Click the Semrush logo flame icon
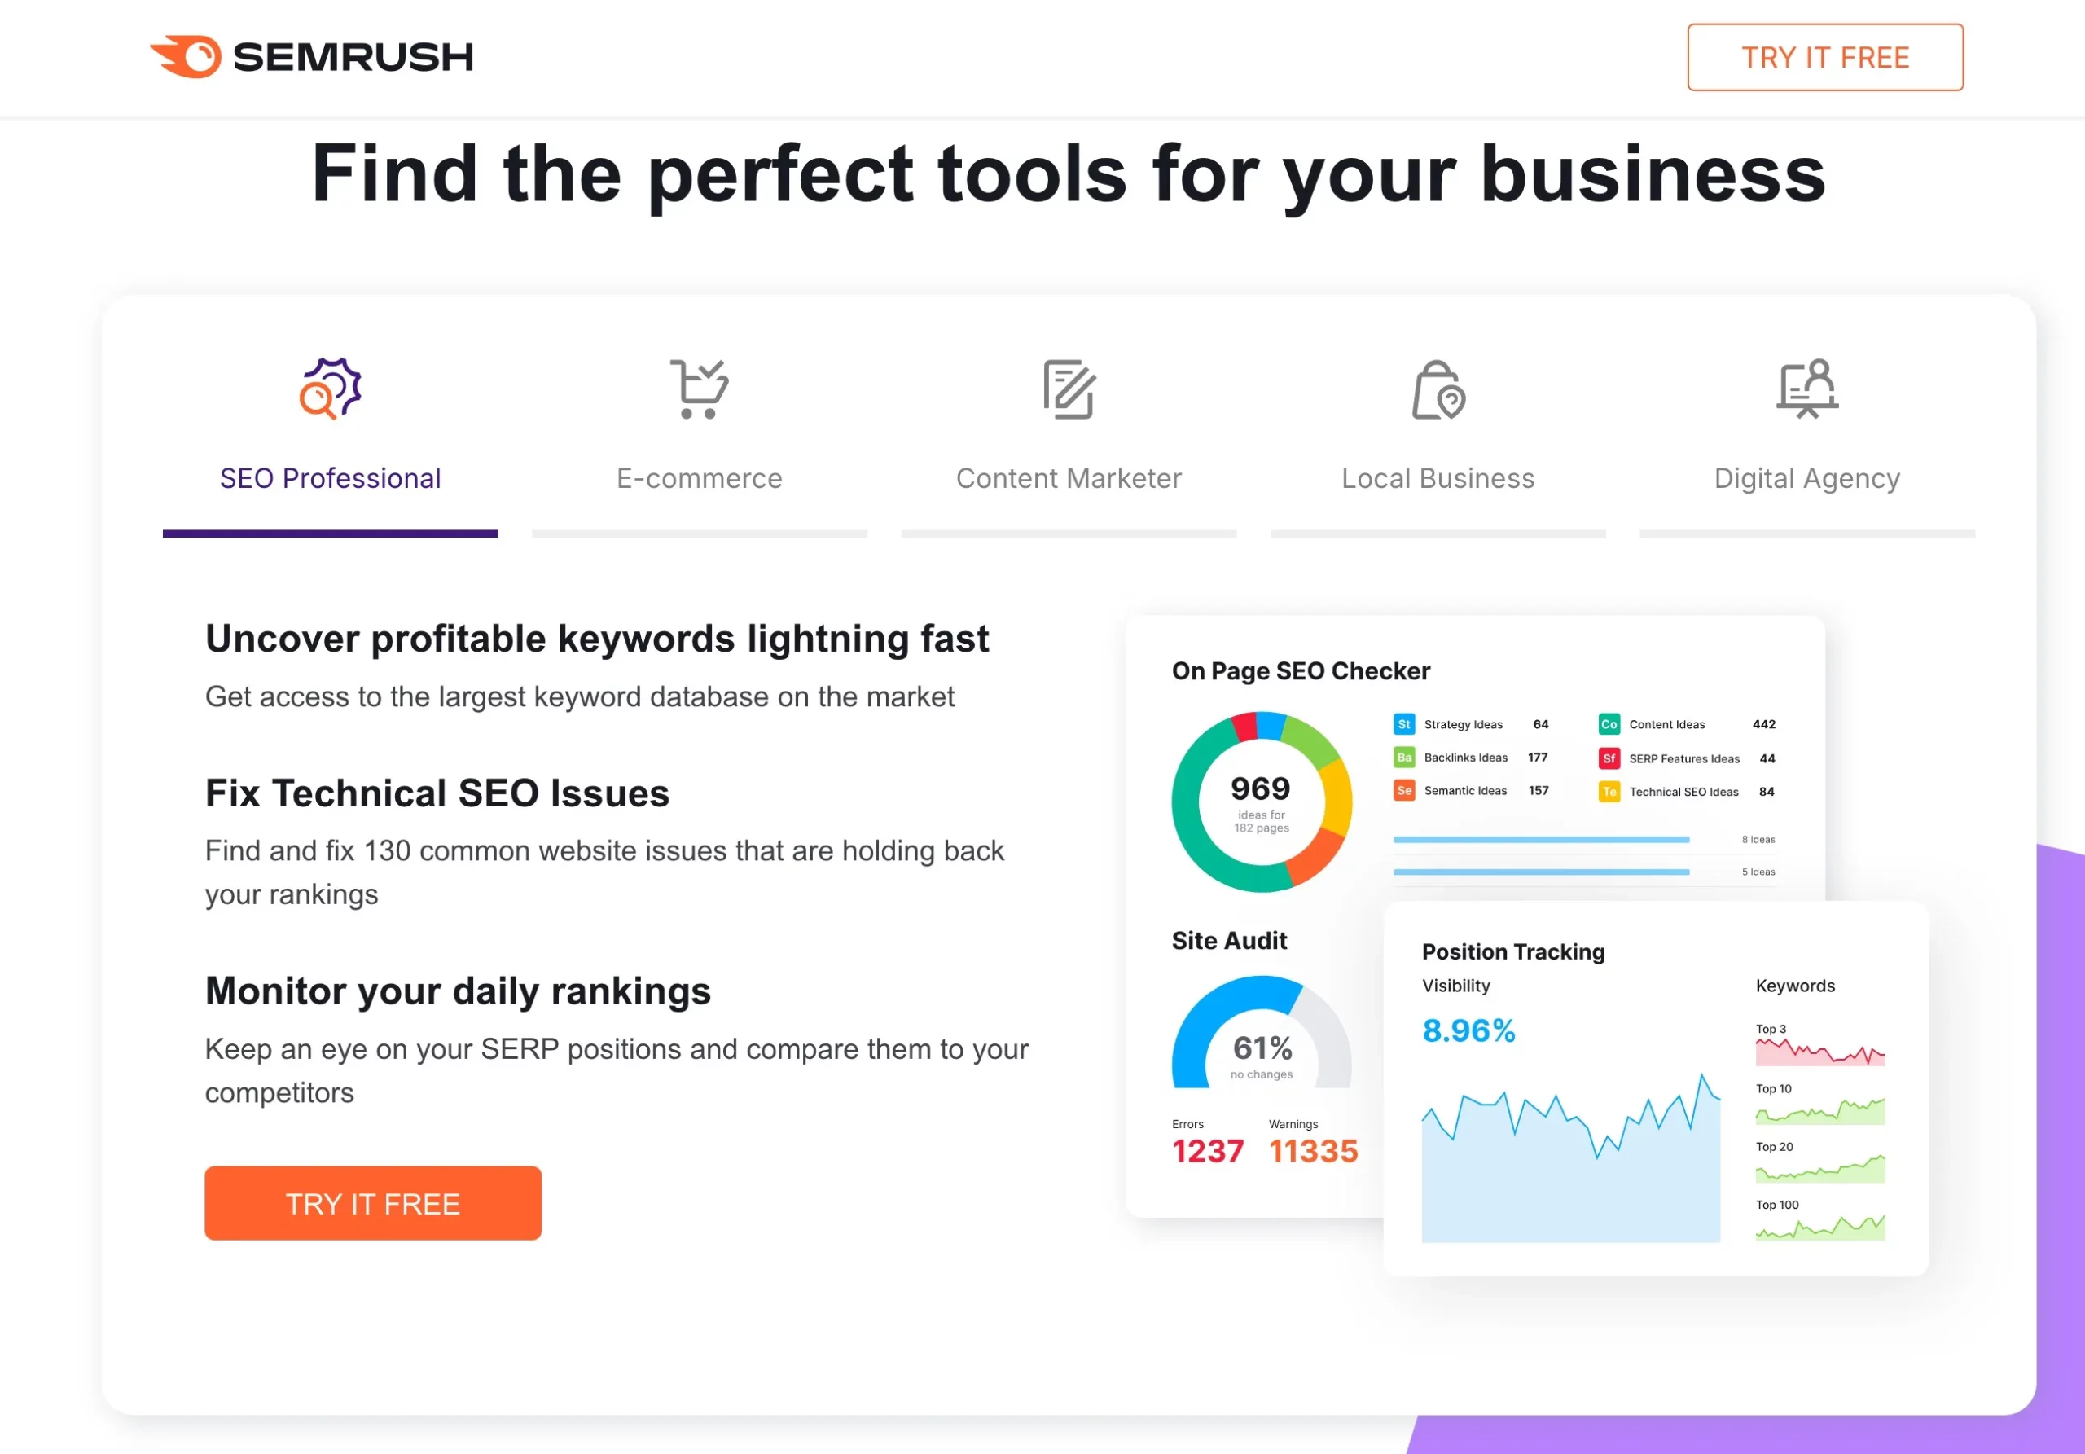This screenshot has height=1454, width=2085. [185, 56]
